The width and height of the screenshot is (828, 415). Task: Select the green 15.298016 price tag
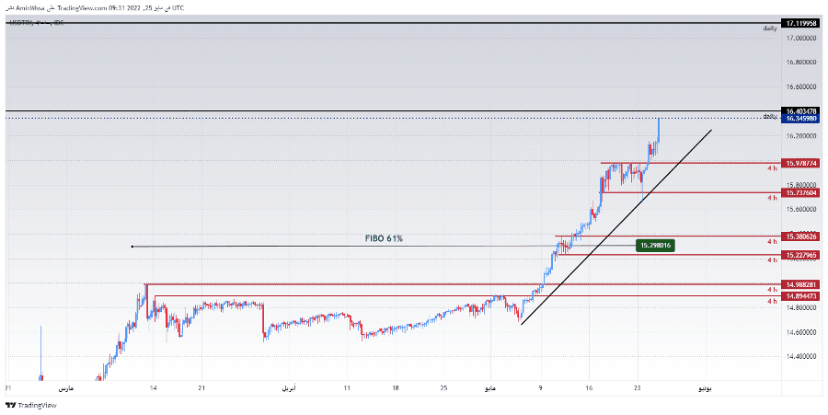coord(655,246)
